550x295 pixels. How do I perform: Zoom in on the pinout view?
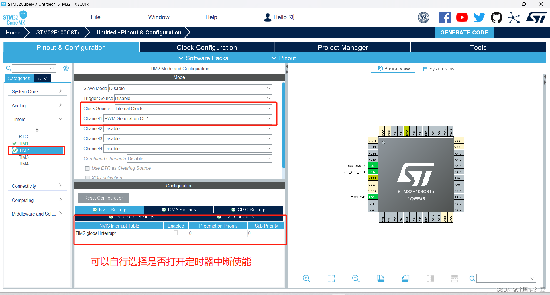click(306, 278)
